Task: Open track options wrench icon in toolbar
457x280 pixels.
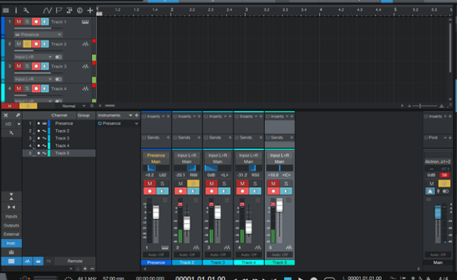Action: (x=26, y=11)
